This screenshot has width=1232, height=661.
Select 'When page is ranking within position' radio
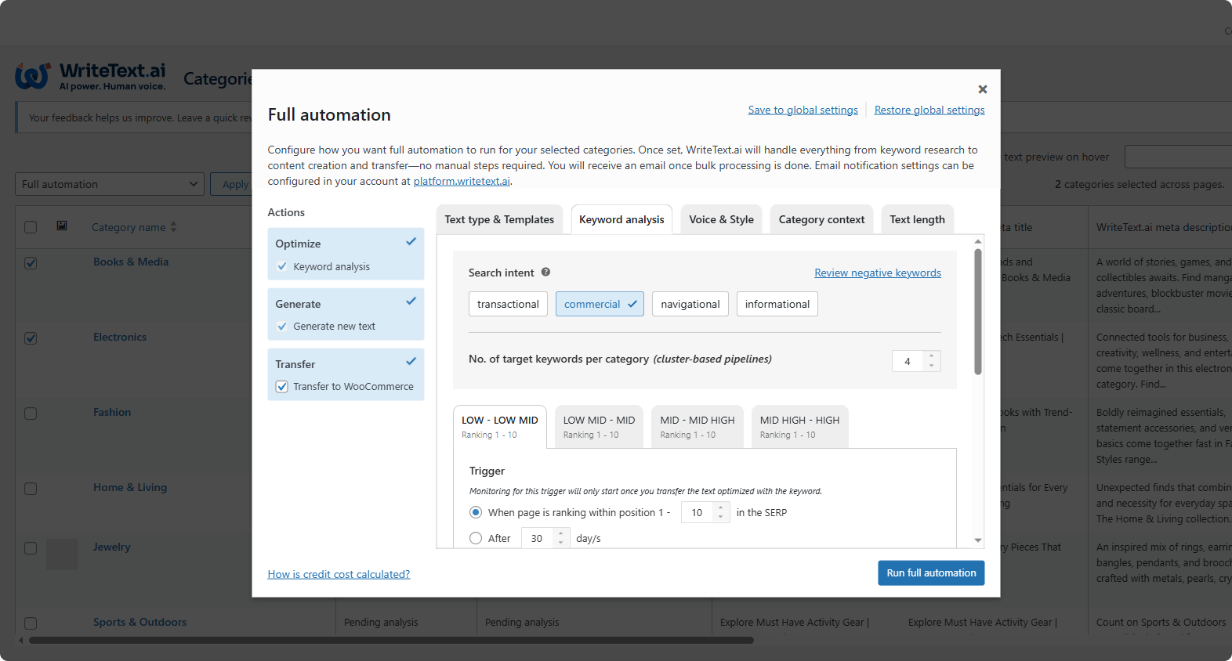click(x=476, y=512)
